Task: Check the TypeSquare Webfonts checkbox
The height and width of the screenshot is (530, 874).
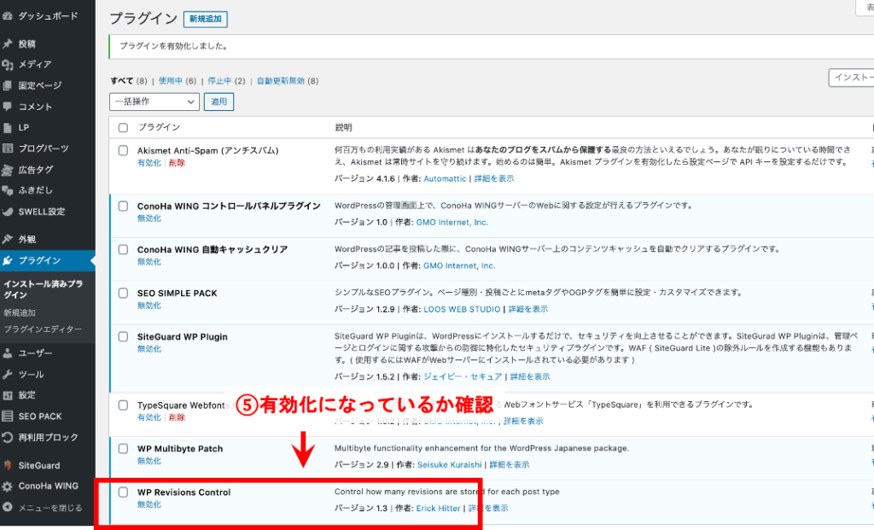Action: point(123,405)
